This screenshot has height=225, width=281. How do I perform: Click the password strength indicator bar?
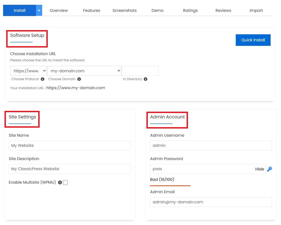(170, 185)
